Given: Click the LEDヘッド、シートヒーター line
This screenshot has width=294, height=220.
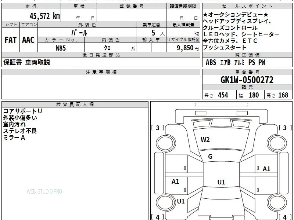Looking at the screenshot, I should [241, 34].
